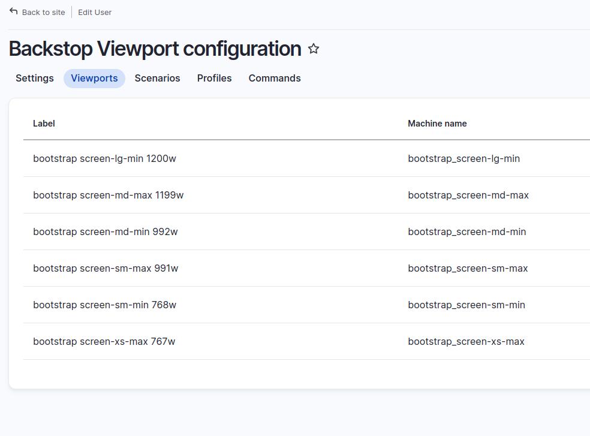
Task: Click the Label column header
Action: [44, 124]
